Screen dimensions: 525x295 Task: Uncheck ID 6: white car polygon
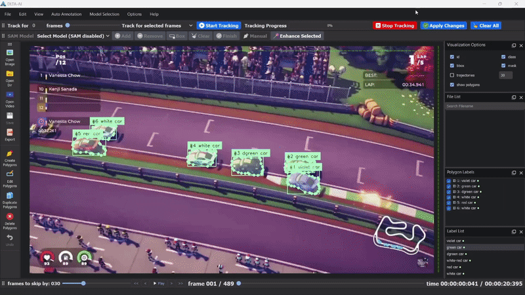tap(449, 208)
